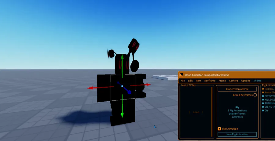Click the '[ none ]' placeholder in Moon 2 Files
This screenshot has height=141, width=275.
pyautogui.click(x=196, y=112)
